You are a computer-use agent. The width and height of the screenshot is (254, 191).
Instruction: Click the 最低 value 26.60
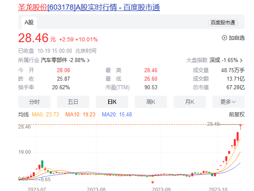150,79
